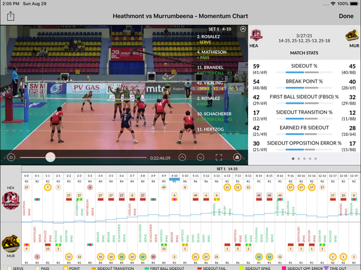Open the video in fullscreen
Viewport: 361px width, 270px height.
tap(219, 157)
